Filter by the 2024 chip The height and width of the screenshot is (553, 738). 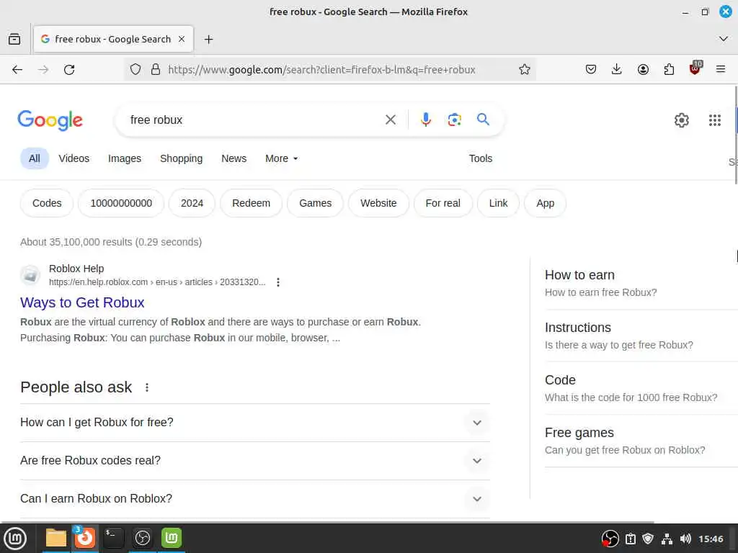(192, 203)
